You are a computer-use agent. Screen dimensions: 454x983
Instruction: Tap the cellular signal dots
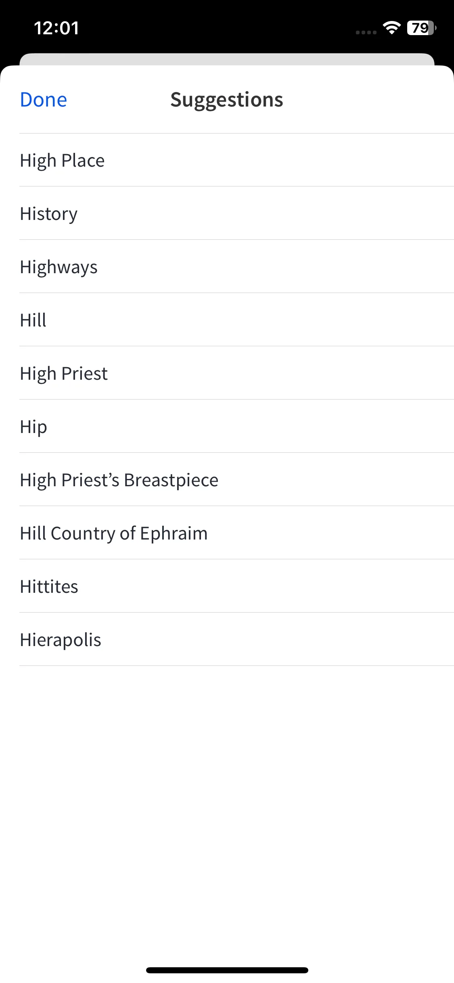(366, 32)
